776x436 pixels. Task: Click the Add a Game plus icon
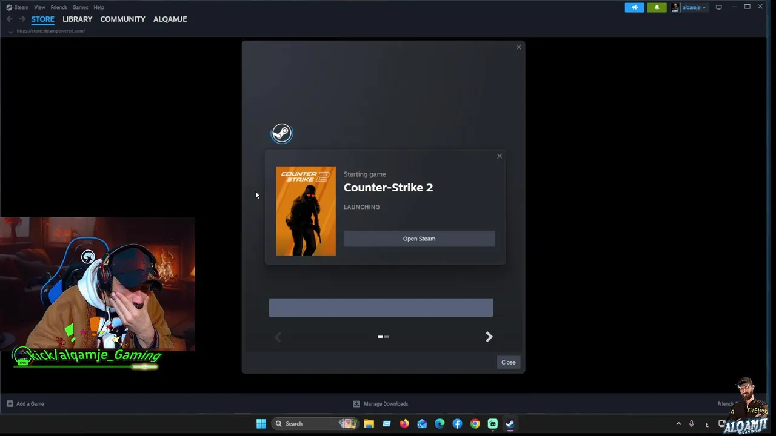click(x=10, y=404)
